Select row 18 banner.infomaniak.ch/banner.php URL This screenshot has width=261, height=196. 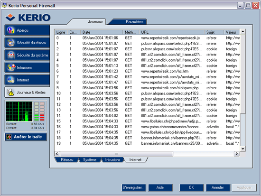172,138
